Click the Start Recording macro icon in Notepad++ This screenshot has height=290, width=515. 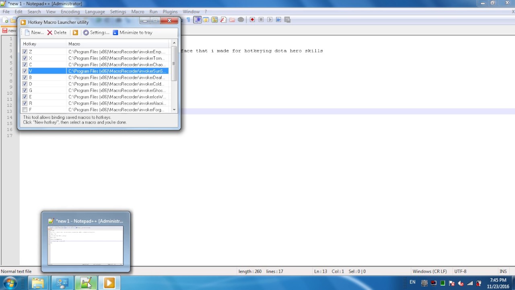[252, 20]
